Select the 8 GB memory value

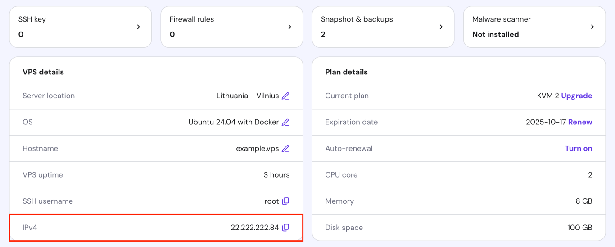pos(584,201)
